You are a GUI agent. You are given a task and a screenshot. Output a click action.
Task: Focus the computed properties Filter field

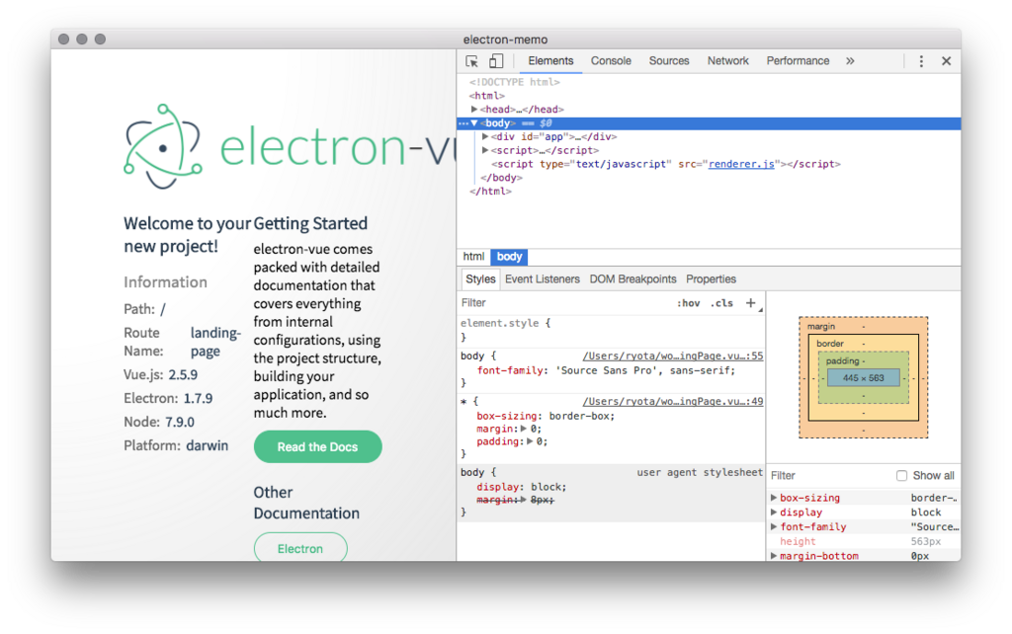[829, 476]
